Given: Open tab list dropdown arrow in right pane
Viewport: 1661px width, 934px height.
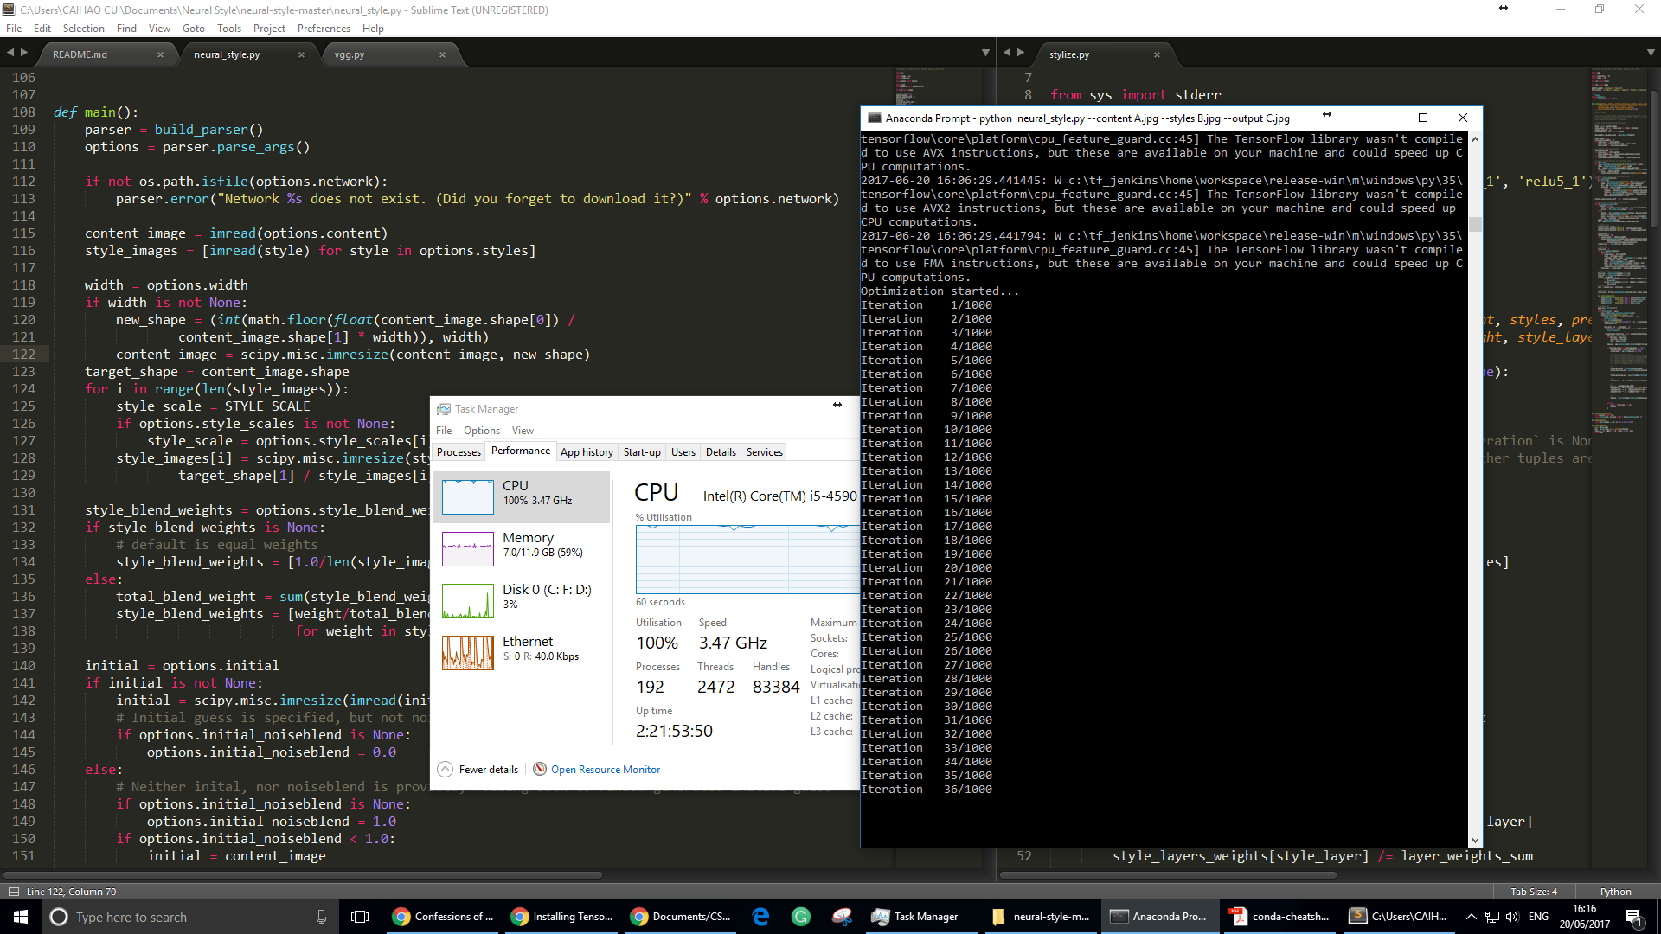Looking at the screenshot, I should (1651, 54).
